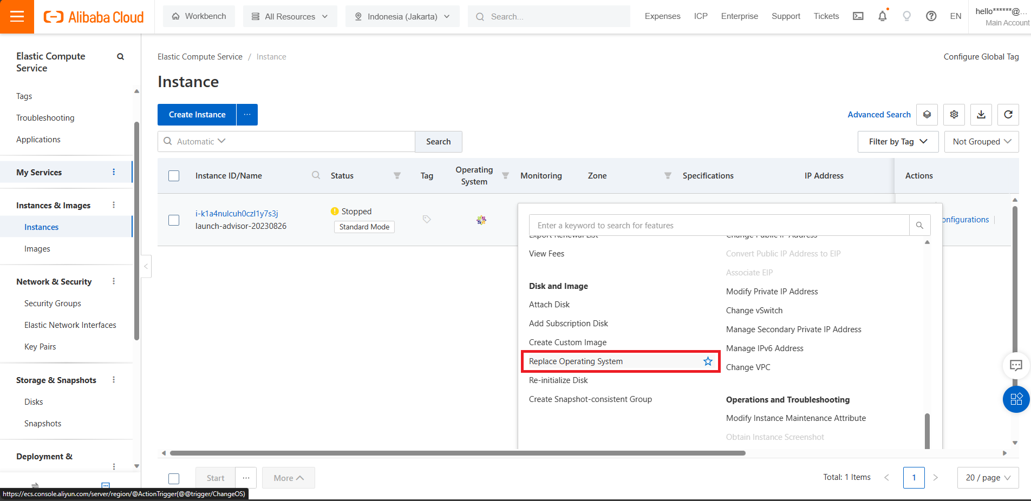Open the feedback chat bubble
This screenshot has height=501, width=1031.
pyautogui.click(x=1016, y=365)
